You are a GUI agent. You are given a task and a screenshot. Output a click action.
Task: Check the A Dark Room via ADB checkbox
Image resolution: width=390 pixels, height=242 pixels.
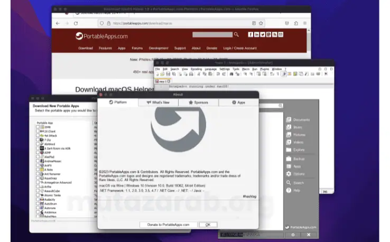pyautogui.click(x=38, y=148)
